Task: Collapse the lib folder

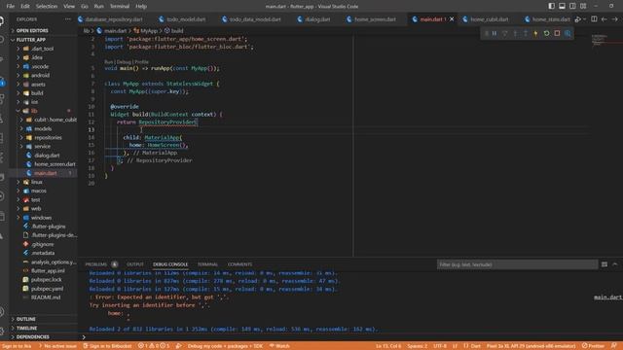Action: pos(43,111)
